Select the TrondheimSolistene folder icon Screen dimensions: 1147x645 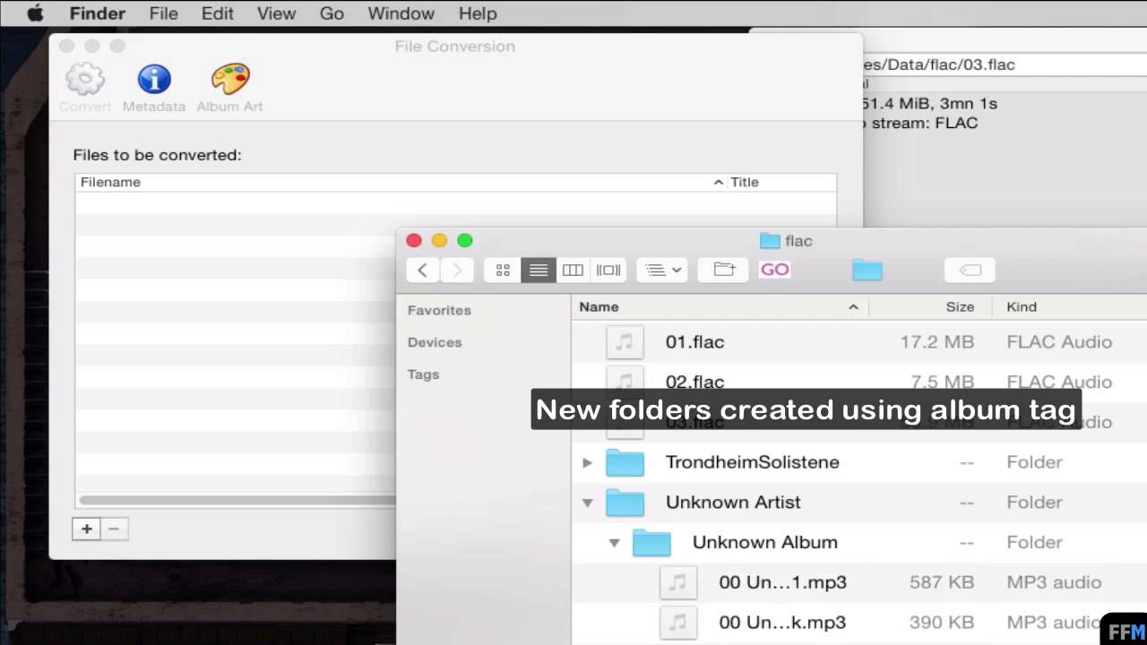[x=625, y=462]
